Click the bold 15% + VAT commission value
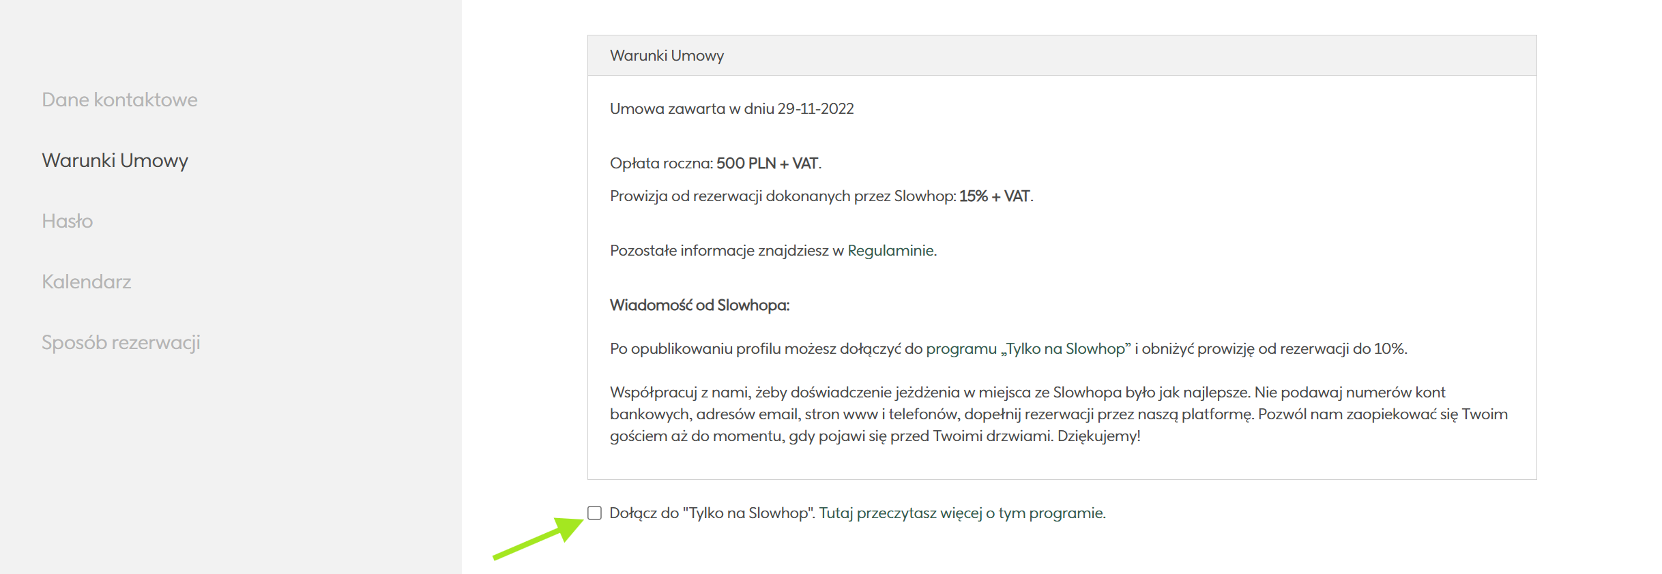This screenshot has width=1662, height=574. [995, 196]
